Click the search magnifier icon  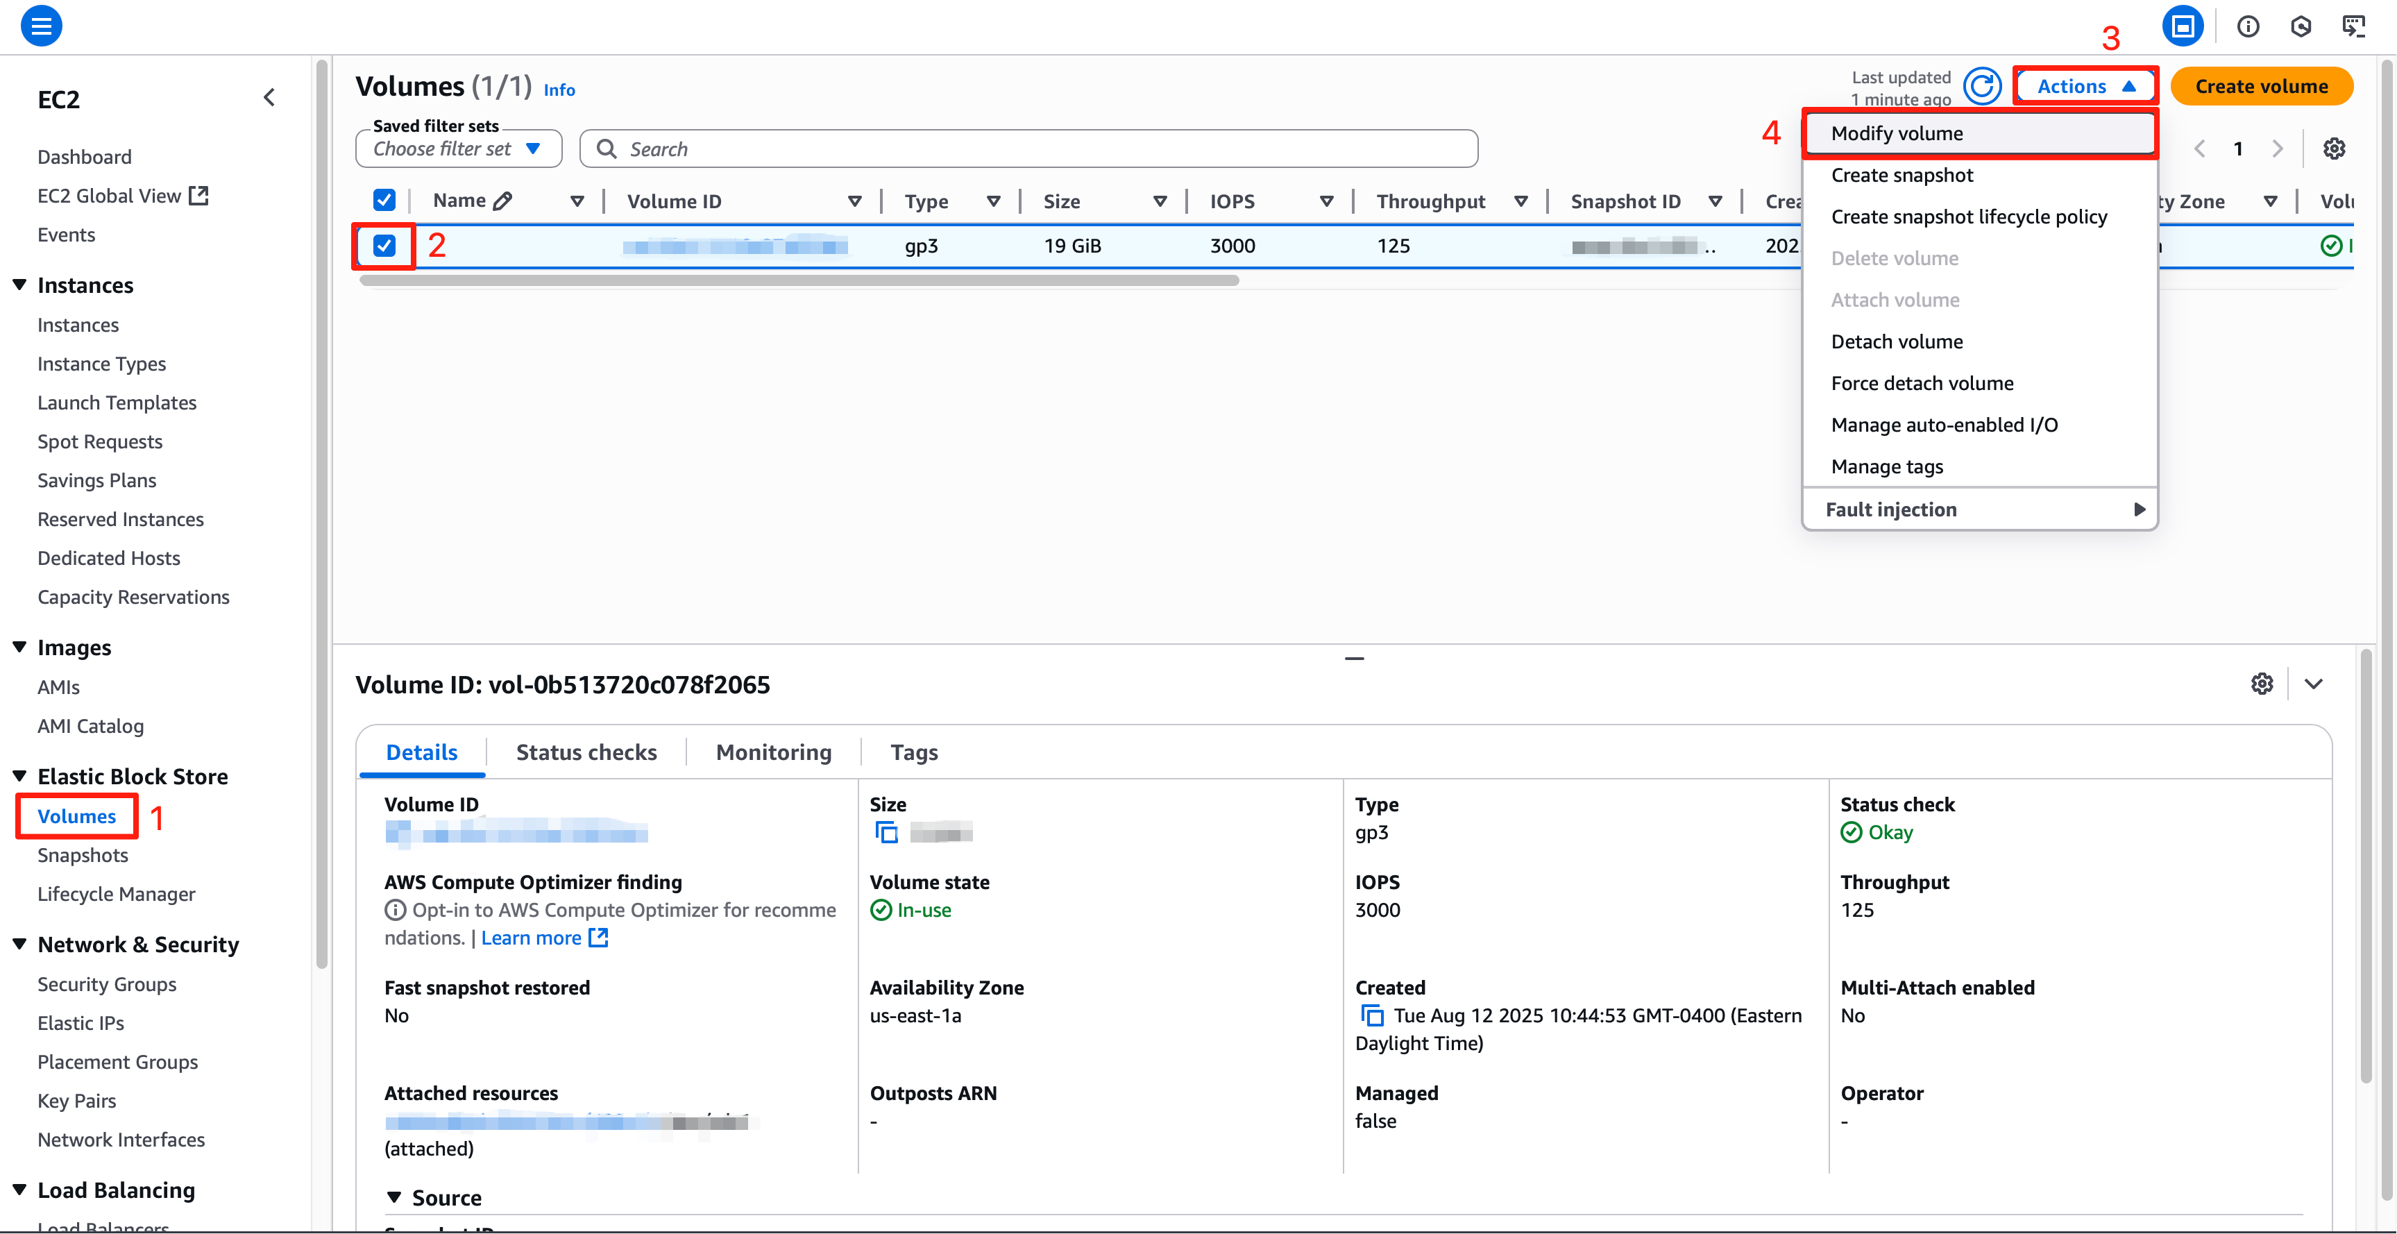[607, 149]
